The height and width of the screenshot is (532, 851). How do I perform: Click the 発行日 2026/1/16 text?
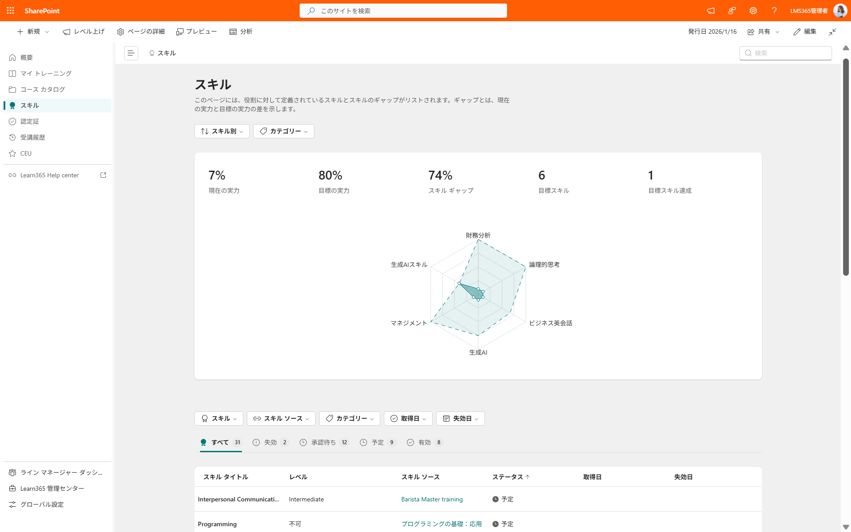coord(712,31)
